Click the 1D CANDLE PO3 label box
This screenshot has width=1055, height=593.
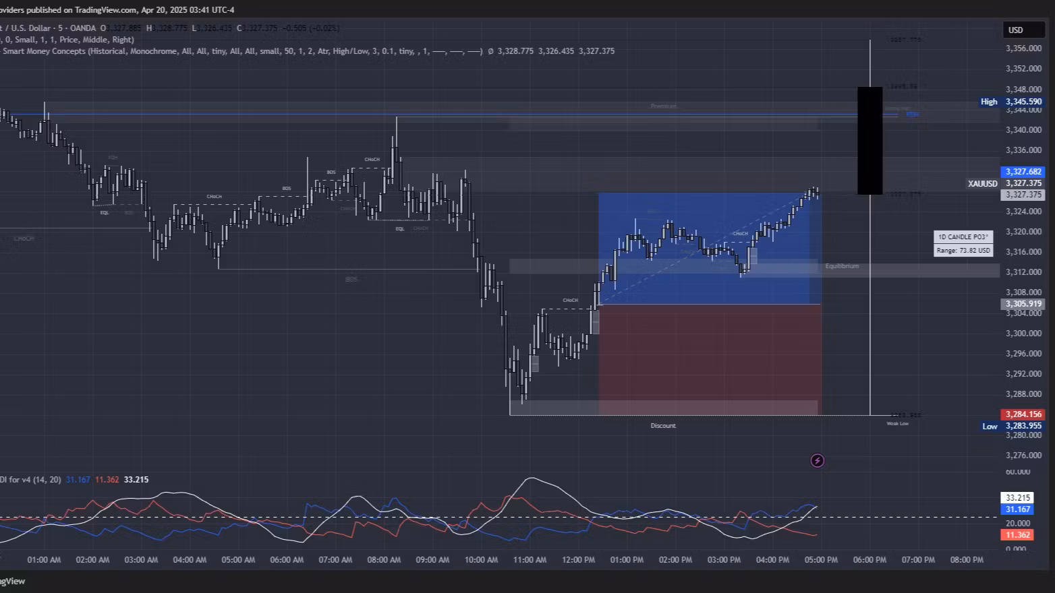[963, 237]
